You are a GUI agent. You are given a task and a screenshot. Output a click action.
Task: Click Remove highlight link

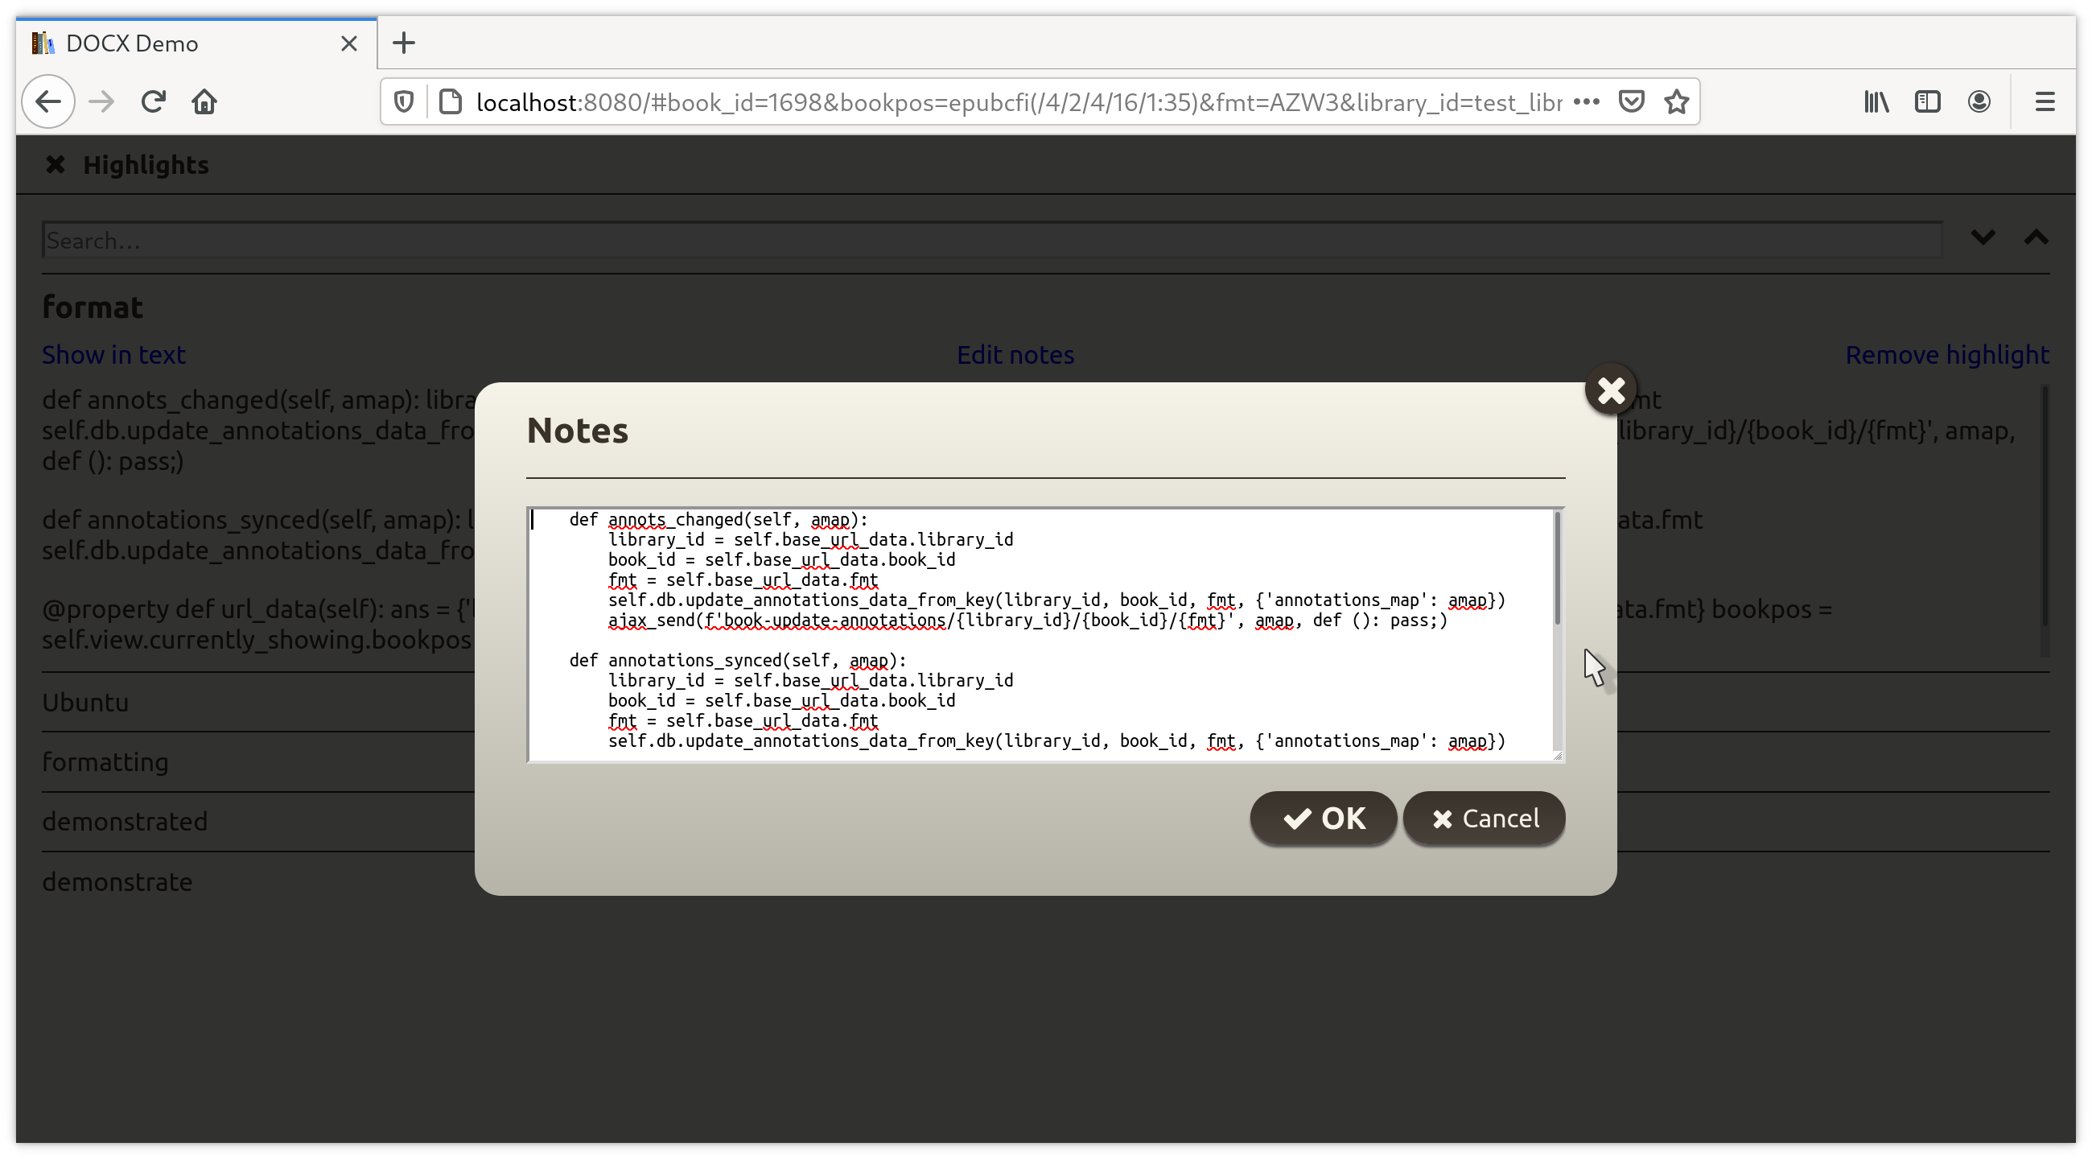pyautogui.click(x=1946, y=355)
